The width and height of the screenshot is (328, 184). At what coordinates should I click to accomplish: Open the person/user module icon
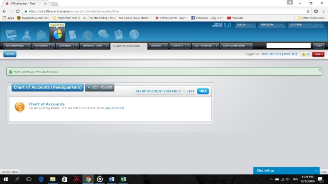(x=26, y=34)
